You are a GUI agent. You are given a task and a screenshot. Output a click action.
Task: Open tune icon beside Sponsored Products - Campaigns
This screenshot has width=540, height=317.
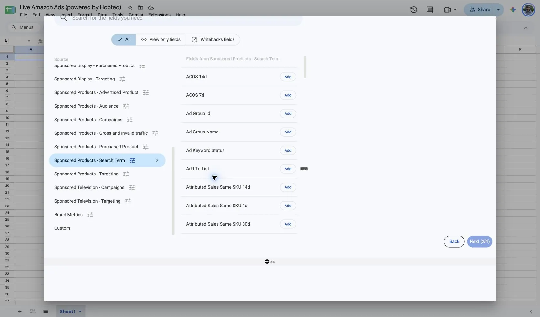[x=130, y=120]
